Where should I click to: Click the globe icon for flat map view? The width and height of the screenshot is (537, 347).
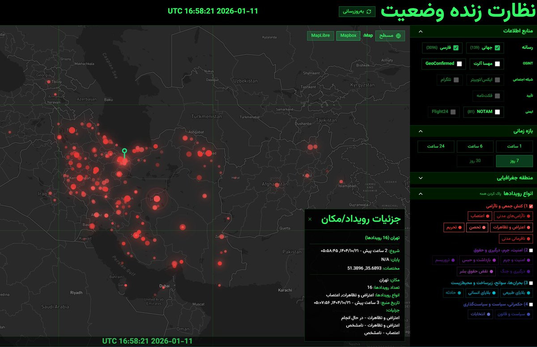click(398, 36)
